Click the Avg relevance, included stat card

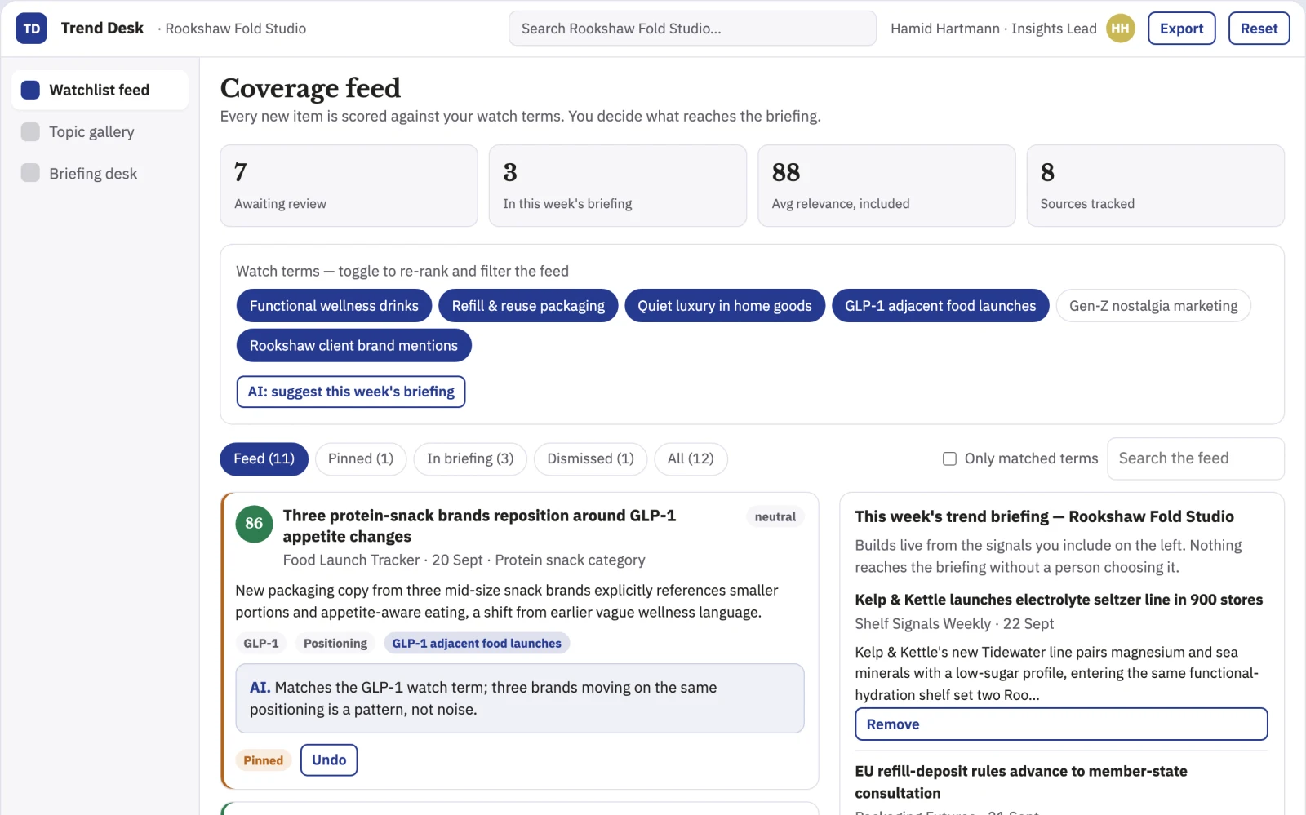tap(886, 186)
